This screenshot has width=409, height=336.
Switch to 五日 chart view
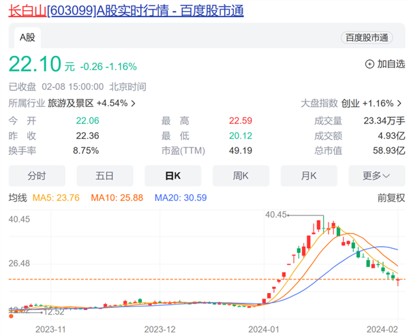(105, 175)
